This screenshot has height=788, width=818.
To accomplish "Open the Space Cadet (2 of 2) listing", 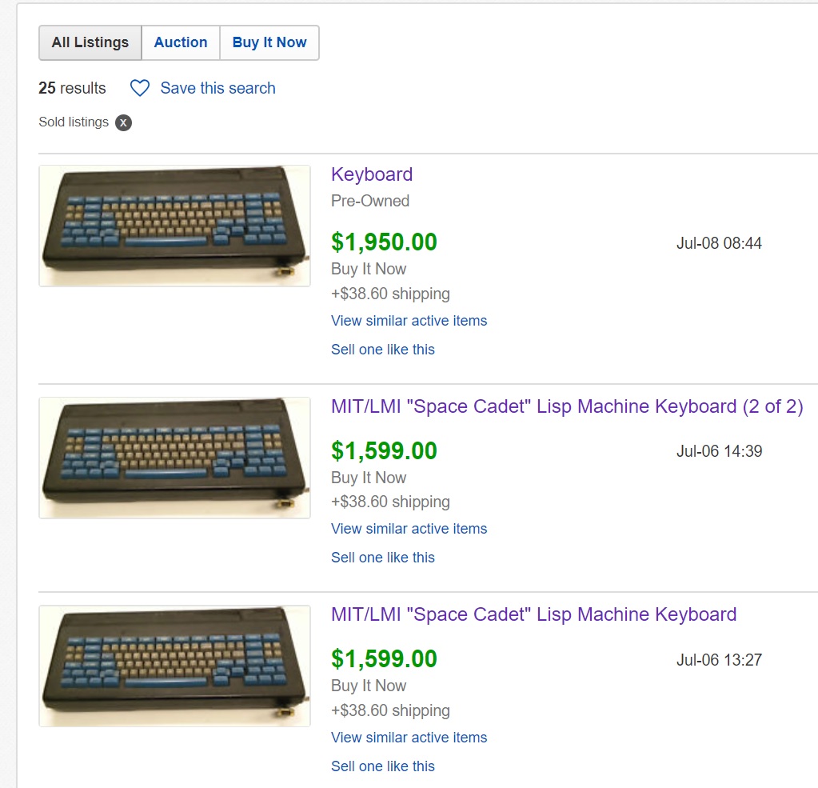I will [567, 406].
